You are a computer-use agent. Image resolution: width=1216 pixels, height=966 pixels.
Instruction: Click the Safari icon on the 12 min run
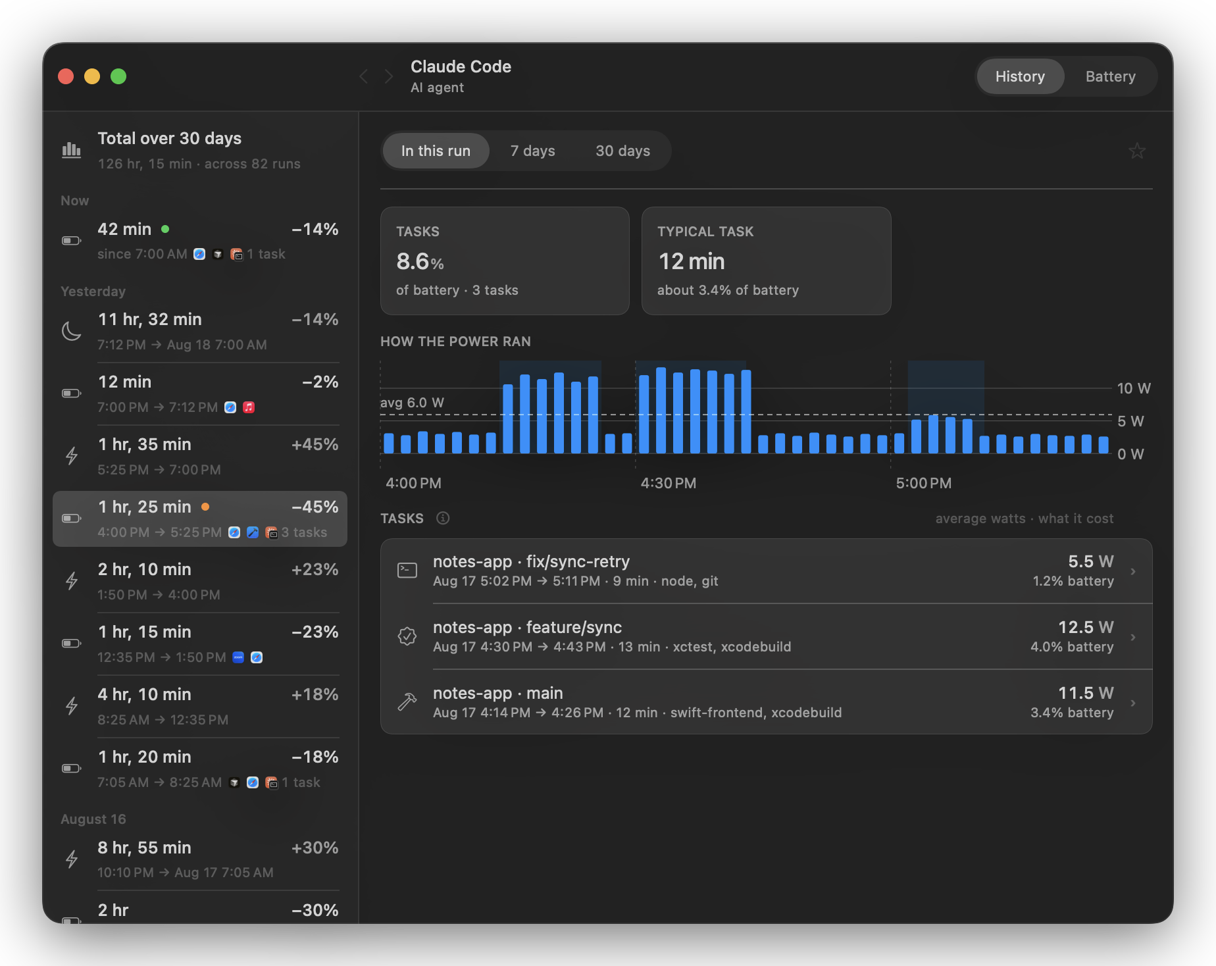click(x=230, y=407)
